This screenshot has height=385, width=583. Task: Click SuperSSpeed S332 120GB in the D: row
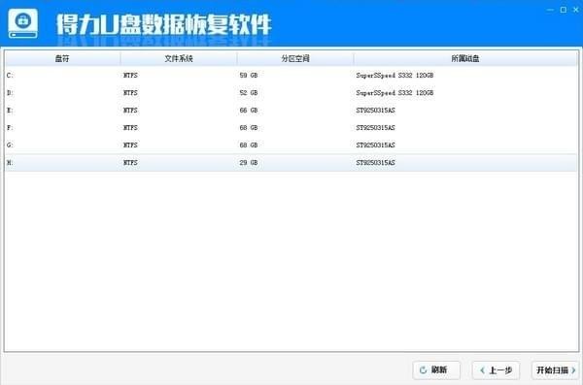pyautogui.click(x=394, y=93)
